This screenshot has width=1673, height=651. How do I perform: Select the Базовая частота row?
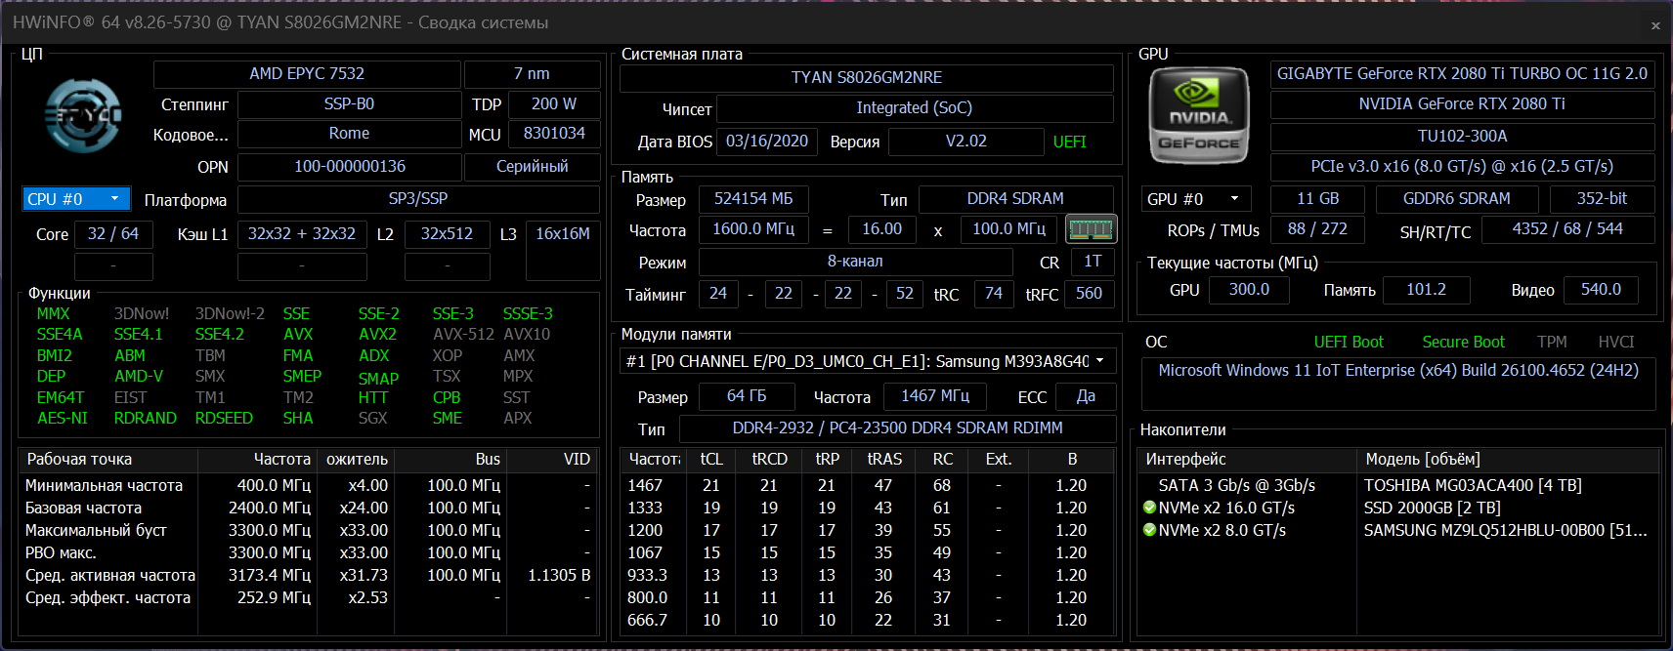click(308, 508)
